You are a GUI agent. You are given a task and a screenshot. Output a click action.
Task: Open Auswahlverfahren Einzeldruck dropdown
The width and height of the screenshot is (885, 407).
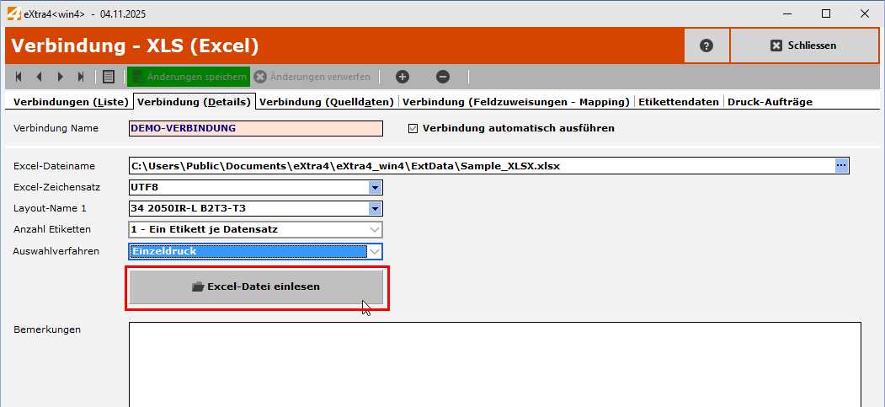[375, 251]
